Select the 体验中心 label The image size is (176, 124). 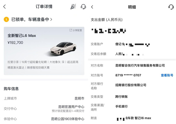tap(10, 119)
